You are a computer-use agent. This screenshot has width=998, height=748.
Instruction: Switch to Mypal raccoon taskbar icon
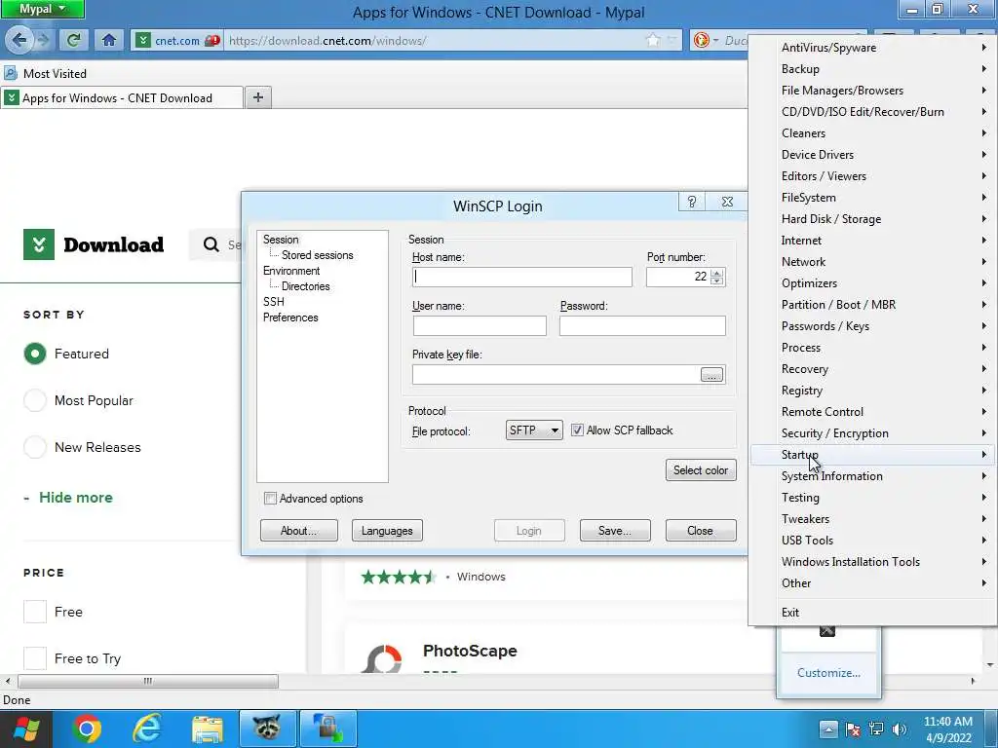click(x=267, y=729)
